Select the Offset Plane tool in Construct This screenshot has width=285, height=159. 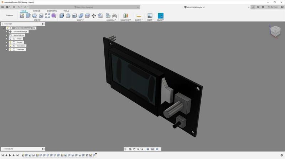(126, 16)
